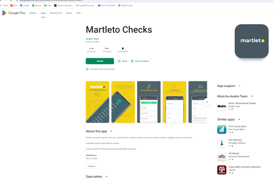Open Texas A&M University Galveston link
Screen dimensions: 273x181
point(245,167)
